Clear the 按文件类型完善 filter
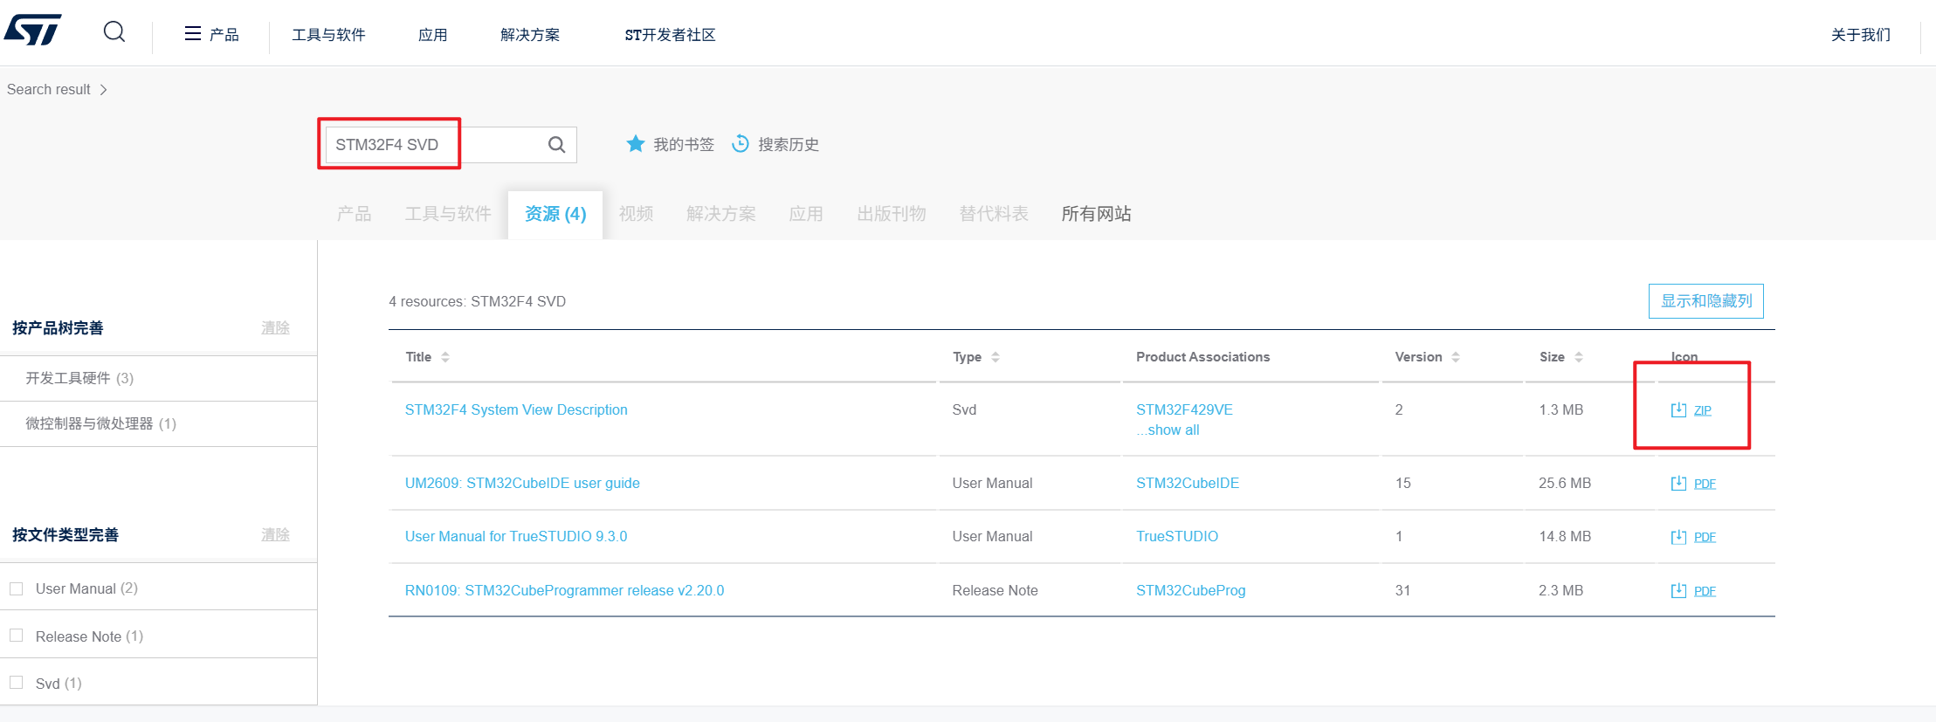1936x722 pixels. (275, 534)
